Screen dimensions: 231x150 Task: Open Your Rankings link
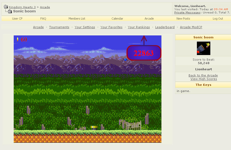(139, 27)
